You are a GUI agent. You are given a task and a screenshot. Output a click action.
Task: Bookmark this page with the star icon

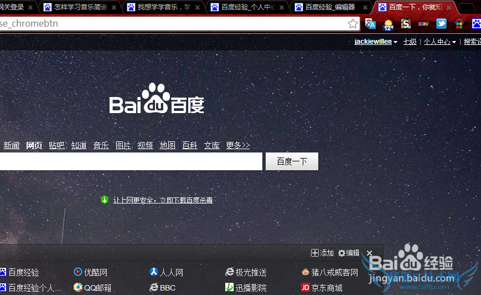(x=353, y=24)
